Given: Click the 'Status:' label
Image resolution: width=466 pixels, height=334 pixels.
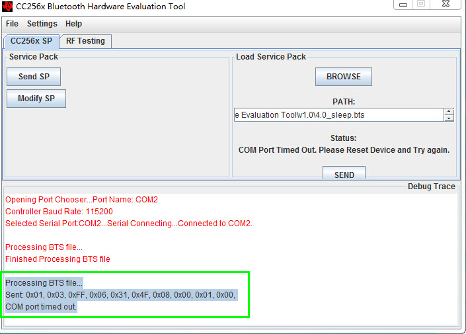Looking at the screenshot, I should (x=343, y=138).
